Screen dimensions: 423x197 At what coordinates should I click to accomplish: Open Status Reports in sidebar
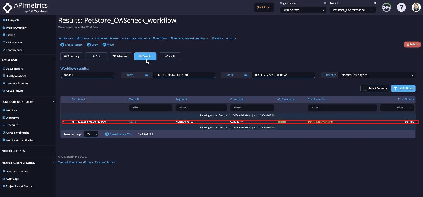tap(13, 69)
